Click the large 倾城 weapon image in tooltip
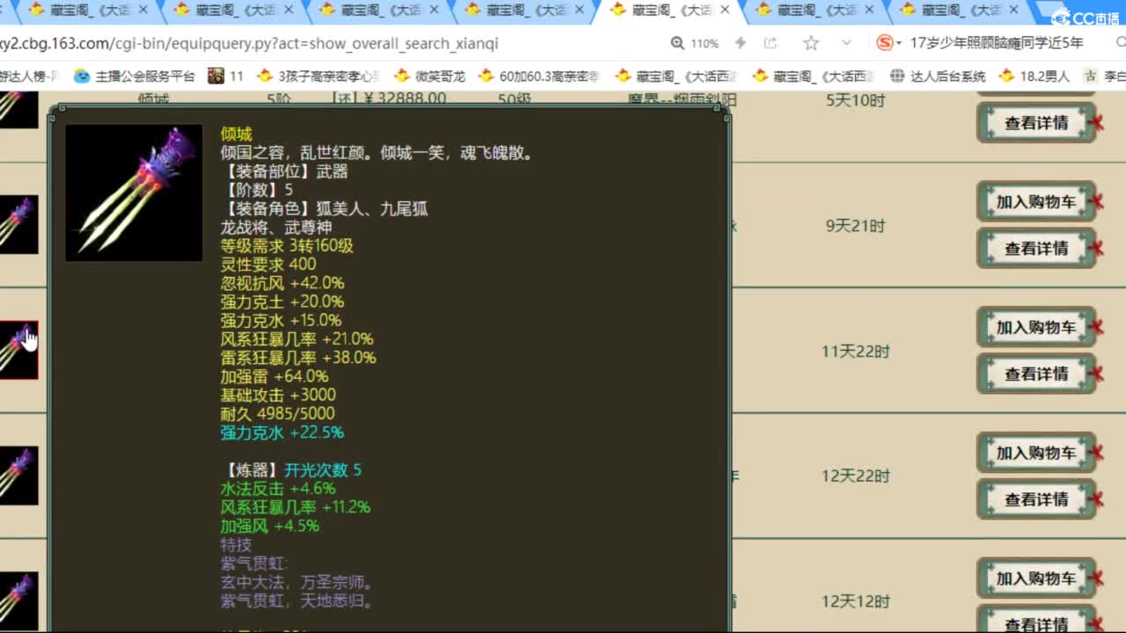Screen dimensions: 1126x633 click(134, 193)
